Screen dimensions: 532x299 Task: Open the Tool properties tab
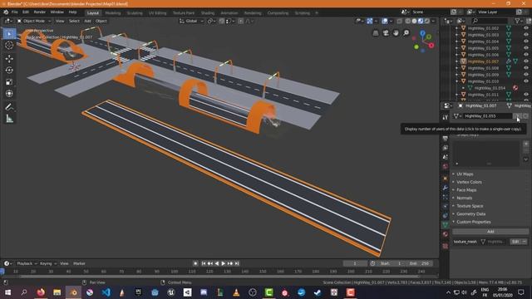[x=446, y=117]
